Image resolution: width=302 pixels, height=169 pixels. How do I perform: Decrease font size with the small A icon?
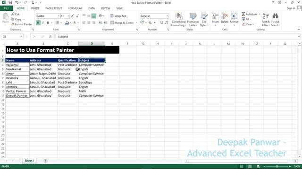tap(77, 16)
